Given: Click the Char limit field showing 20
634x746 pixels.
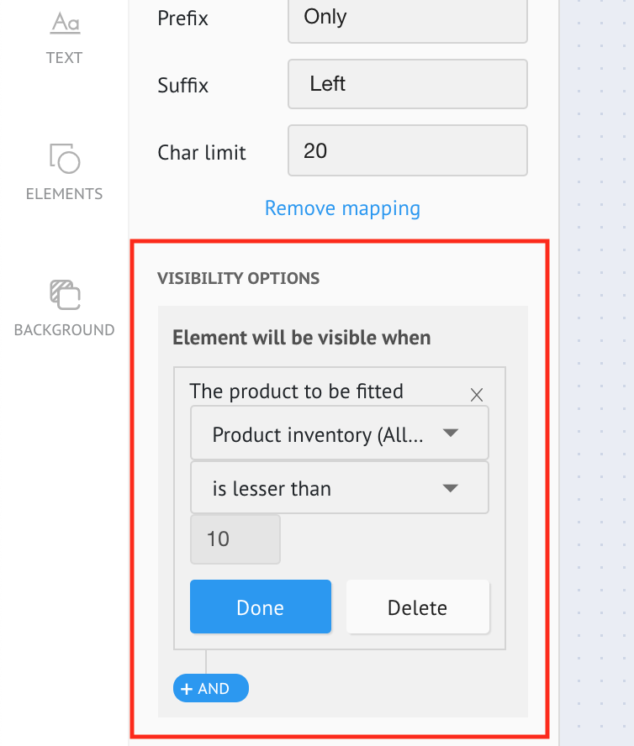Looking at the screenshot, I should (x=407, y=151).
